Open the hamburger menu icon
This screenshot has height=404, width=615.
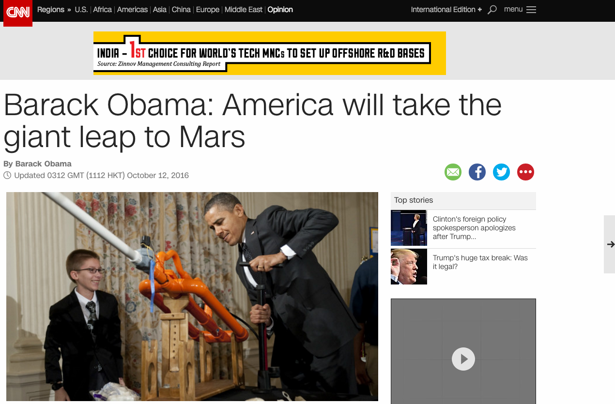pos(531,10)
